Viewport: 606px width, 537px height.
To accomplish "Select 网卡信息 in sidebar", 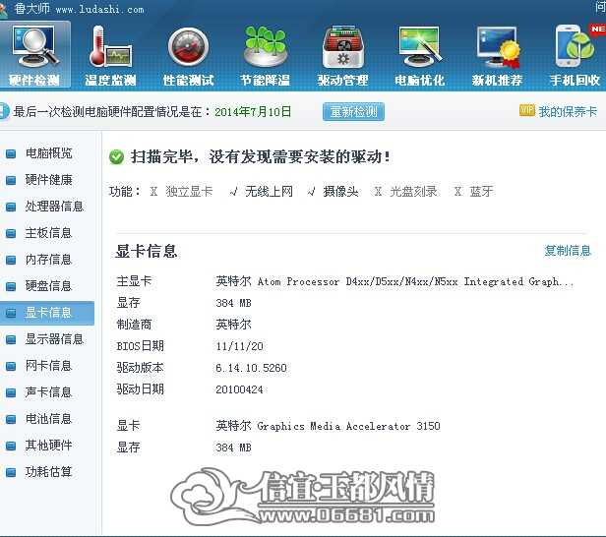I will [x=48, y=366].
